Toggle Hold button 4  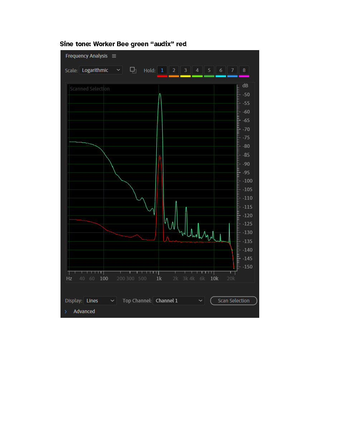tap(197, 70)
